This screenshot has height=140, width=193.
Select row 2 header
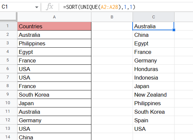(x=8, y=35)
